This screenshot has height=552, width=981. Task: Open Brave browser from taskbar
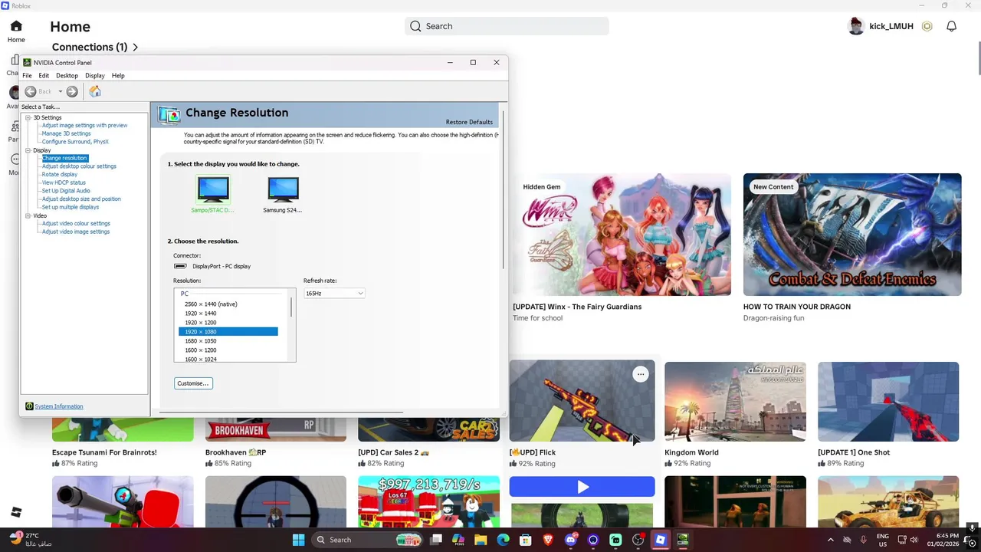click(548, 540)
